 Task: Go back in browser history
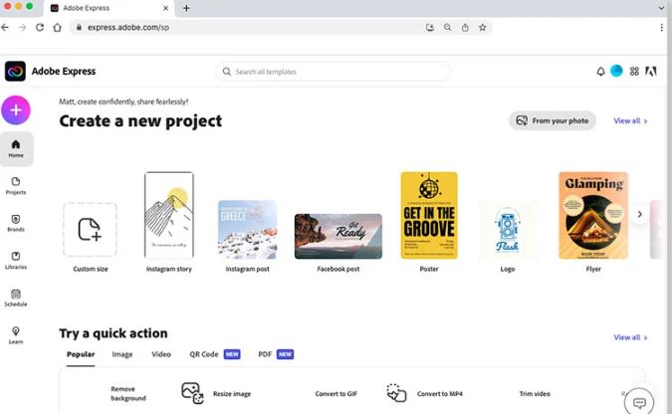click(x=5, y=28)
